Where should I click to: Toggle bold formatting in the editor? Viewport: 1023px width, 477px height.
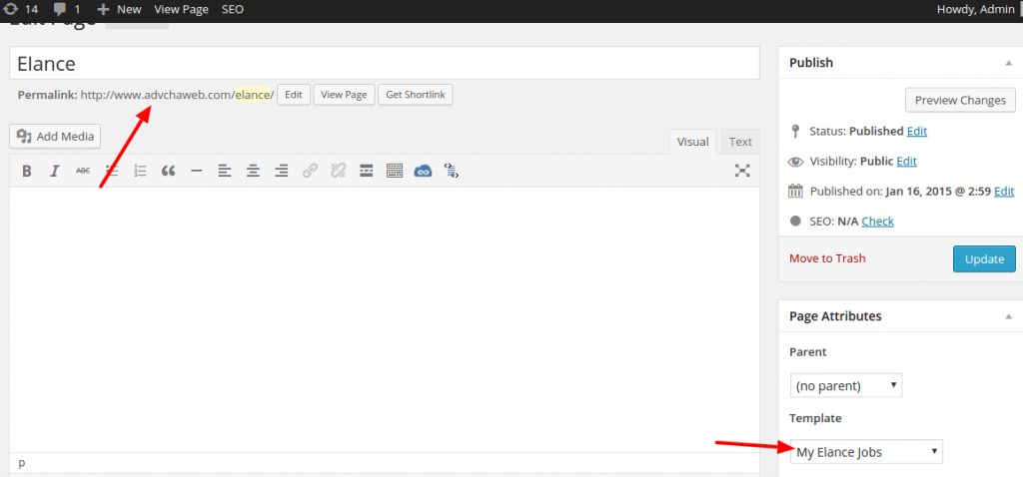coord(27,171)
